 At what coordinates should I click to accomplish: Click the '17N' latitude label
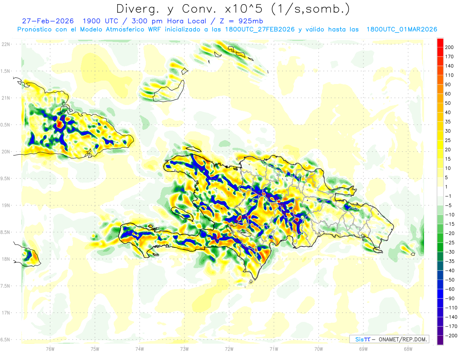point(6,313)
